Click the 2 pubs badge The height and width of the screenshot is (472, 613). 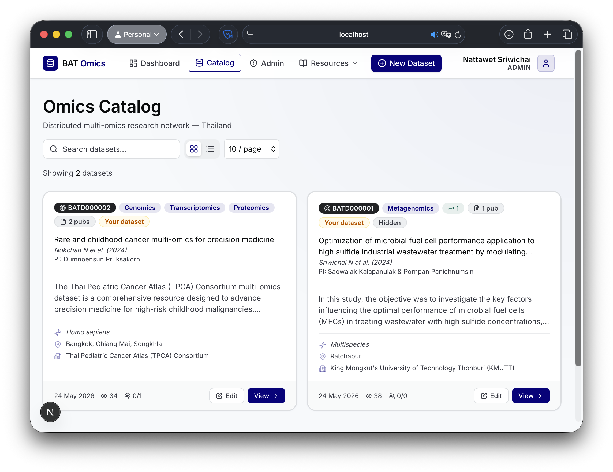tap(75, 222)
